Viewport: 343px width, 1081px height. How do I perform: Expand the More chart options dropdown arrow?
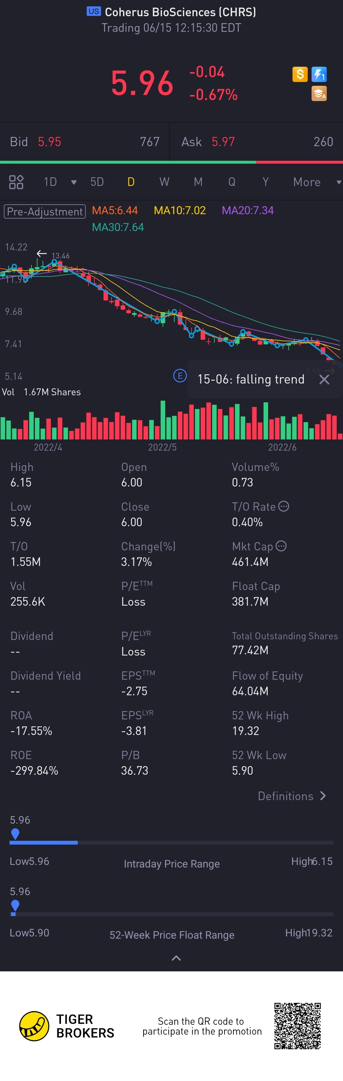(338, 182)
